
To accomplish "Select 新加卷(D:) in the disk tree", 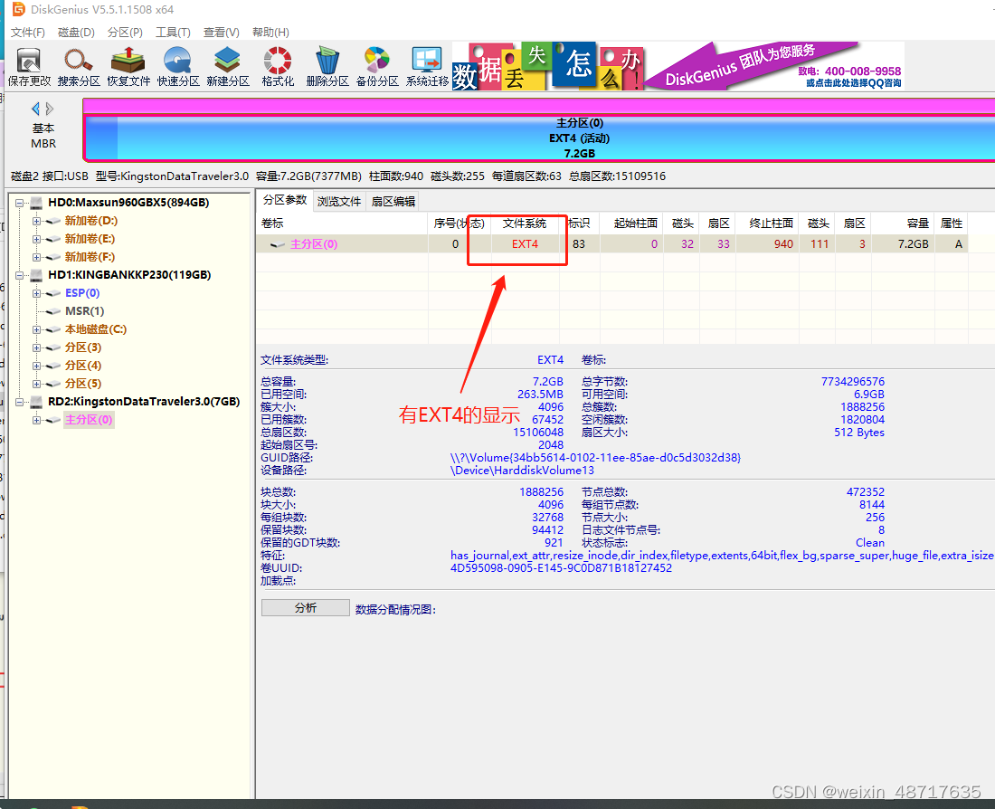I will coord(90,221).
